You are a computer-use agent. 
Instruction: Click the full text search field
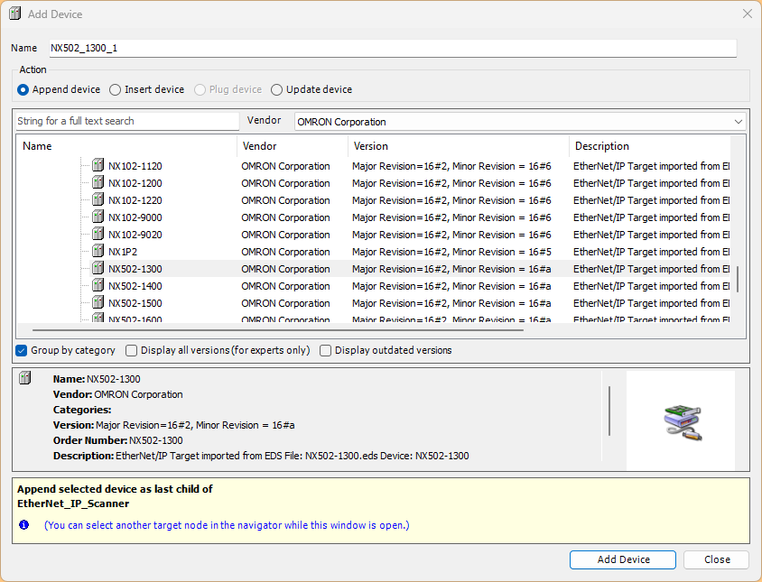pos(127,121)
